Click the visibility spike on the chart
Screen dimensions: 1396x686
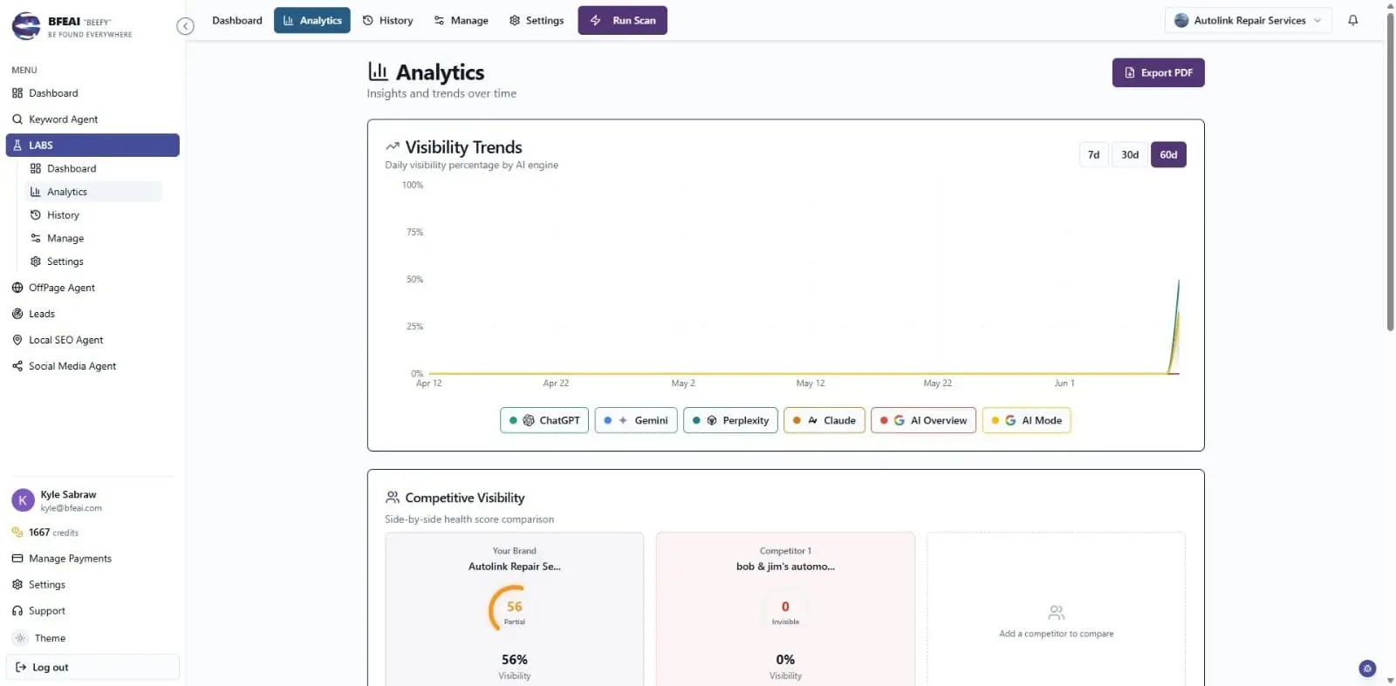click(1175, 327)
